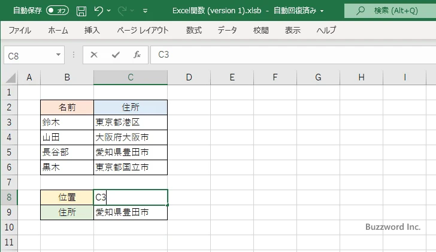
Task: Click the 愛知県豊田市 cell in row 5
Action: pyautogui.click(x=131, y=152)
